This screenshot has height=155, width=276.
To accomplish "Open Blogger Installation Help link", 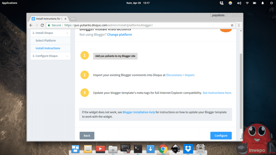I will [x=139, y=112].
